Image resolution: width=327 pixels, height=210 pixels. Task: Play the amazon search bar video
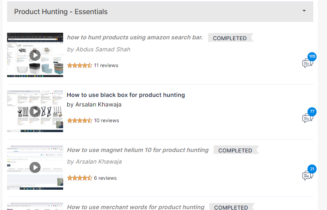pyautogui.click(x=35, y=55)
